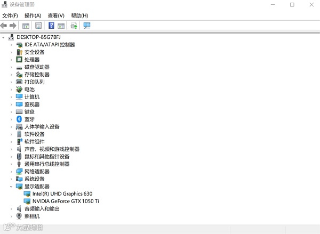Click the 键盘 keyboard icon
The image size is (320, 234).
point(19,112)
